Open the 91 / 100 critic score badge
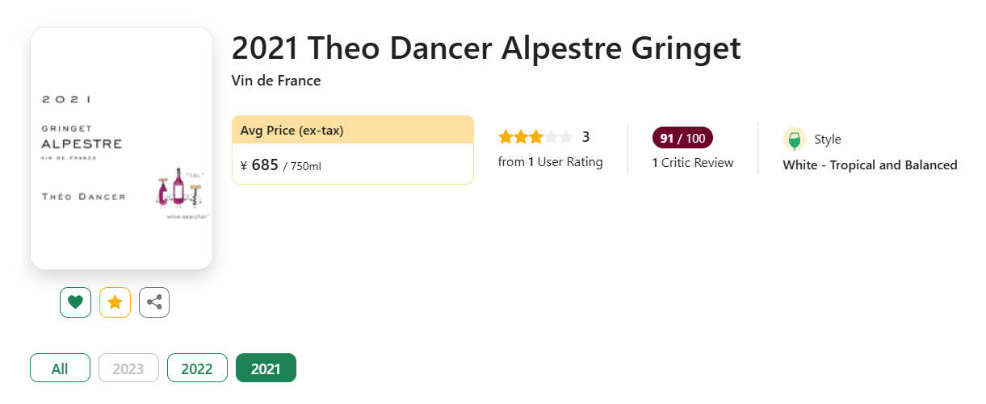This screenshot has height=404, width=986. pyautogui.click(x=682, y=138)
